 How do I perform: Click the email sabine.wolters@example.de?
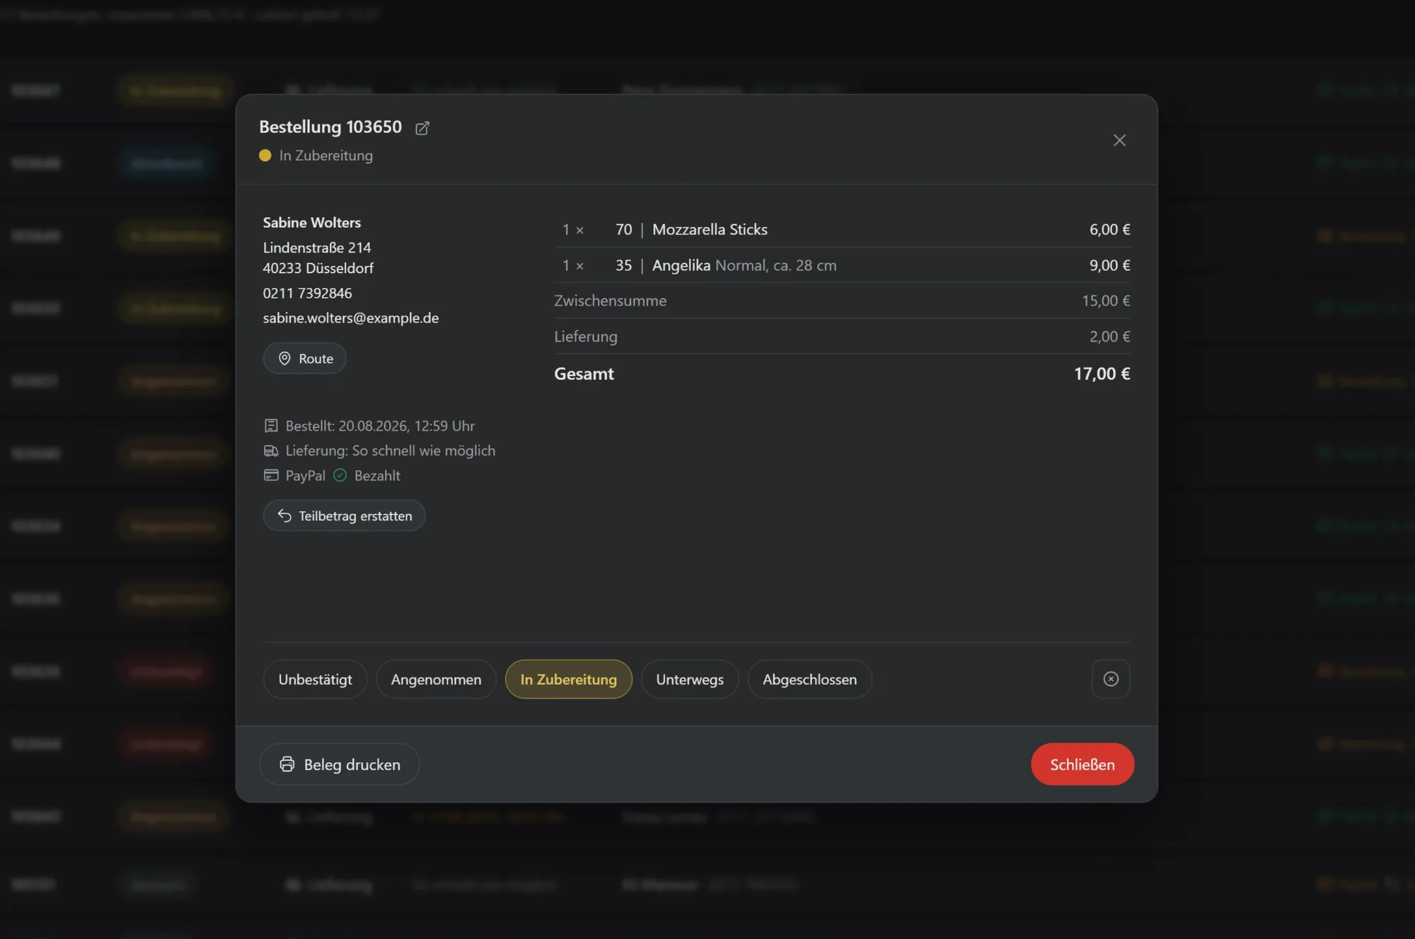pyautogui.click(x=351, y=318)
